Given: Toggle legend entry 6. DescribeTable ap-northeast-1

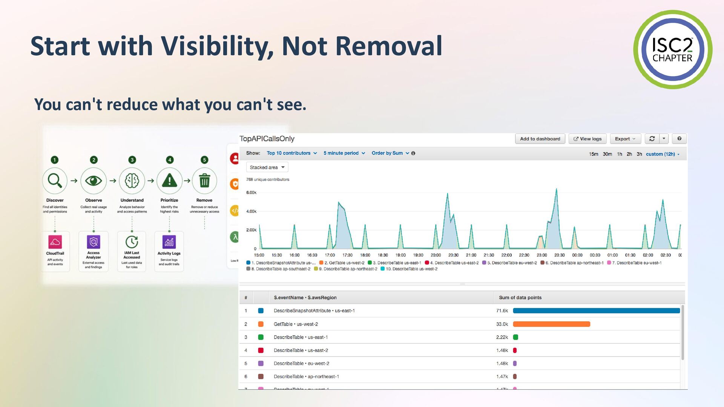Looking at the screenshot, I should click(x=572, y=263).
